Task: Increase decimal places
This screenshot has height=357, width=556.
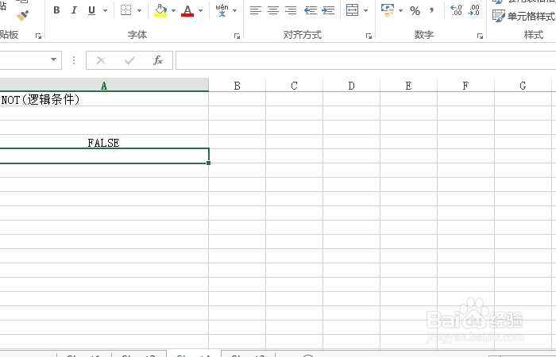Action: (x=456, y=10)
